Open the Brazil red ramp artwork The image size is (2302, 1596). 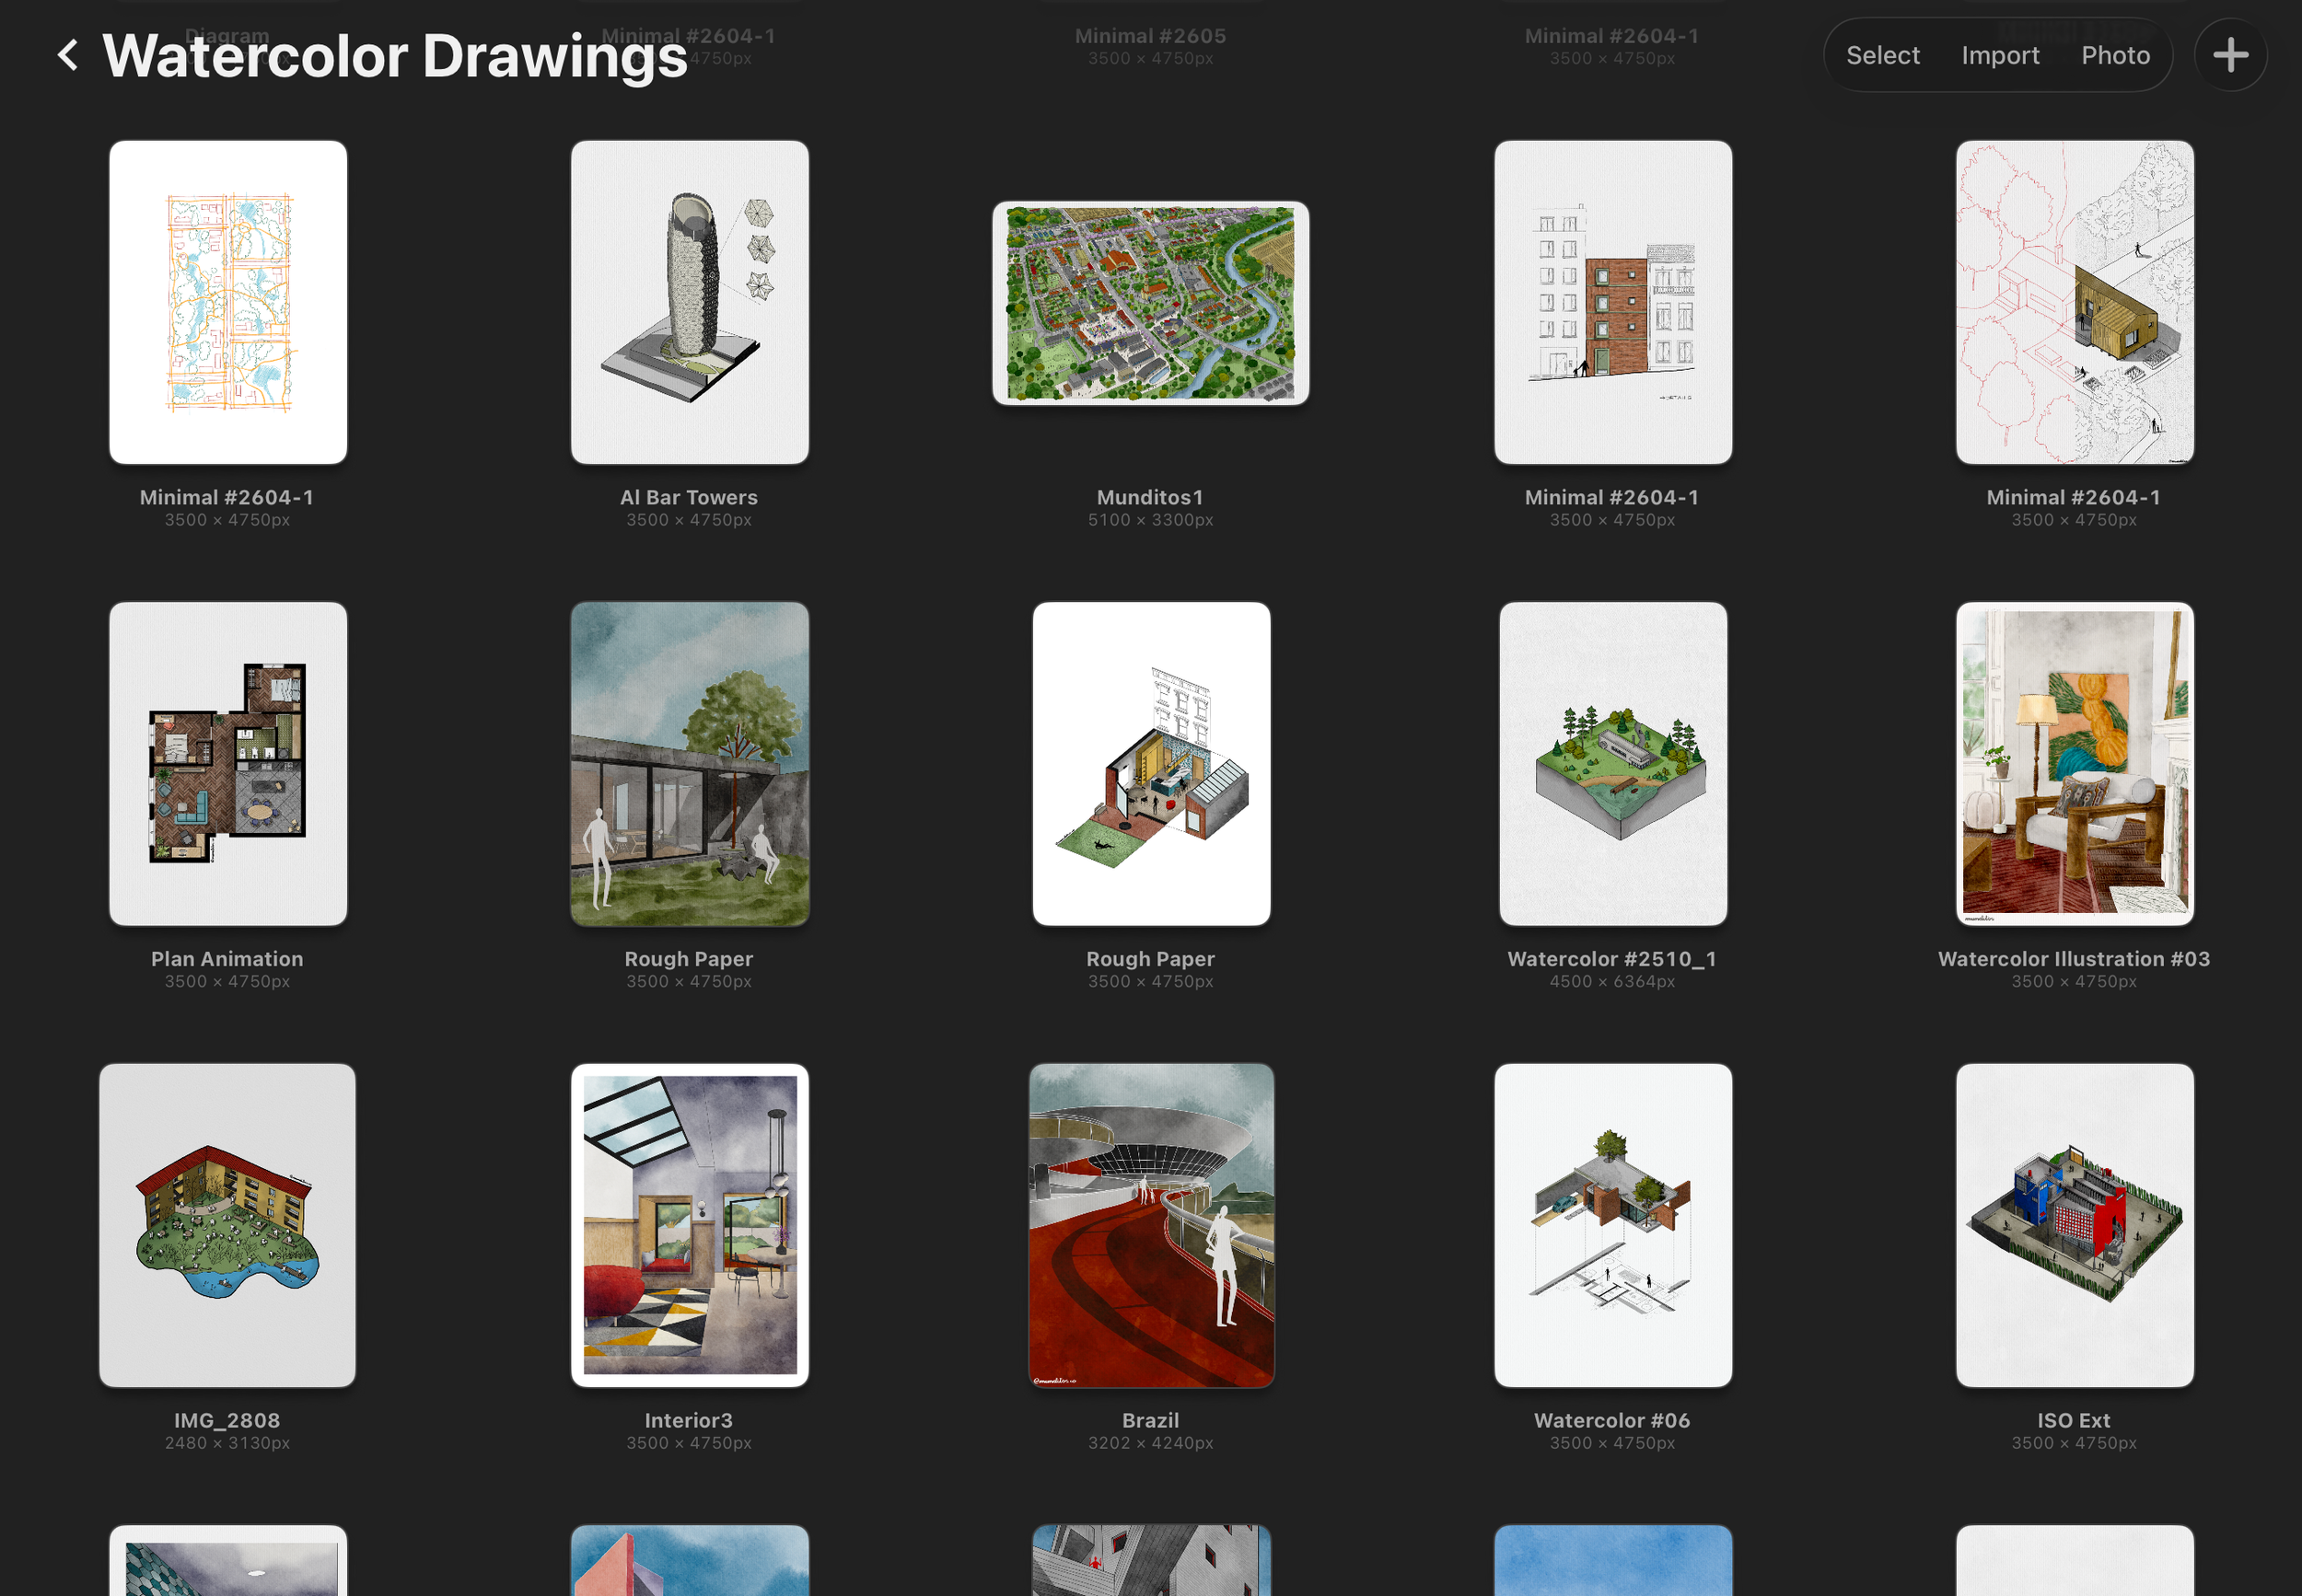pos(1152,1225)
